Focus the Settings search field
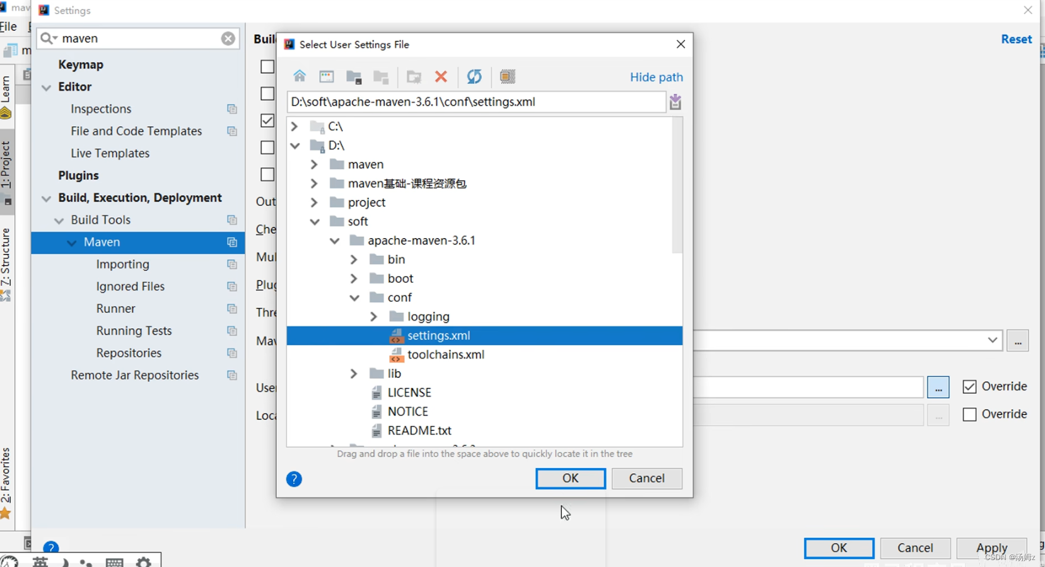 coord(138,38)
